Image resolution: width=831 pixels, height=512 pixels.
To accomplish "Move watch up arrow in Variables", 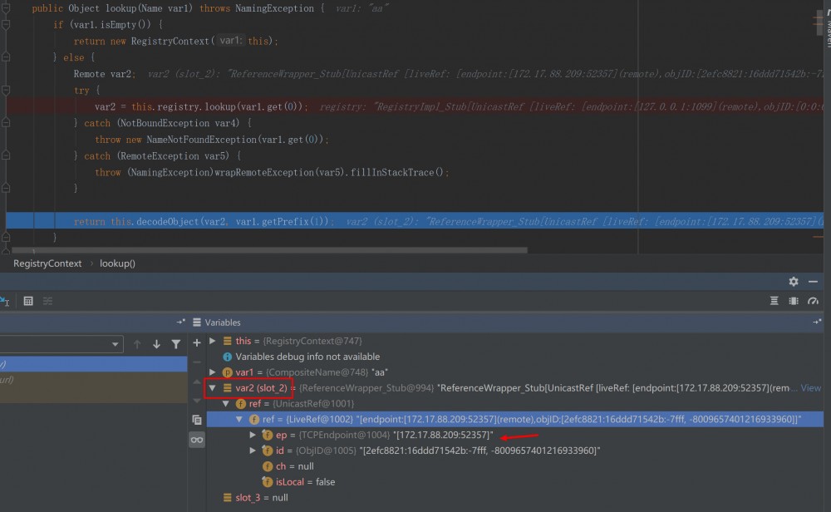I will coord(197,382).
